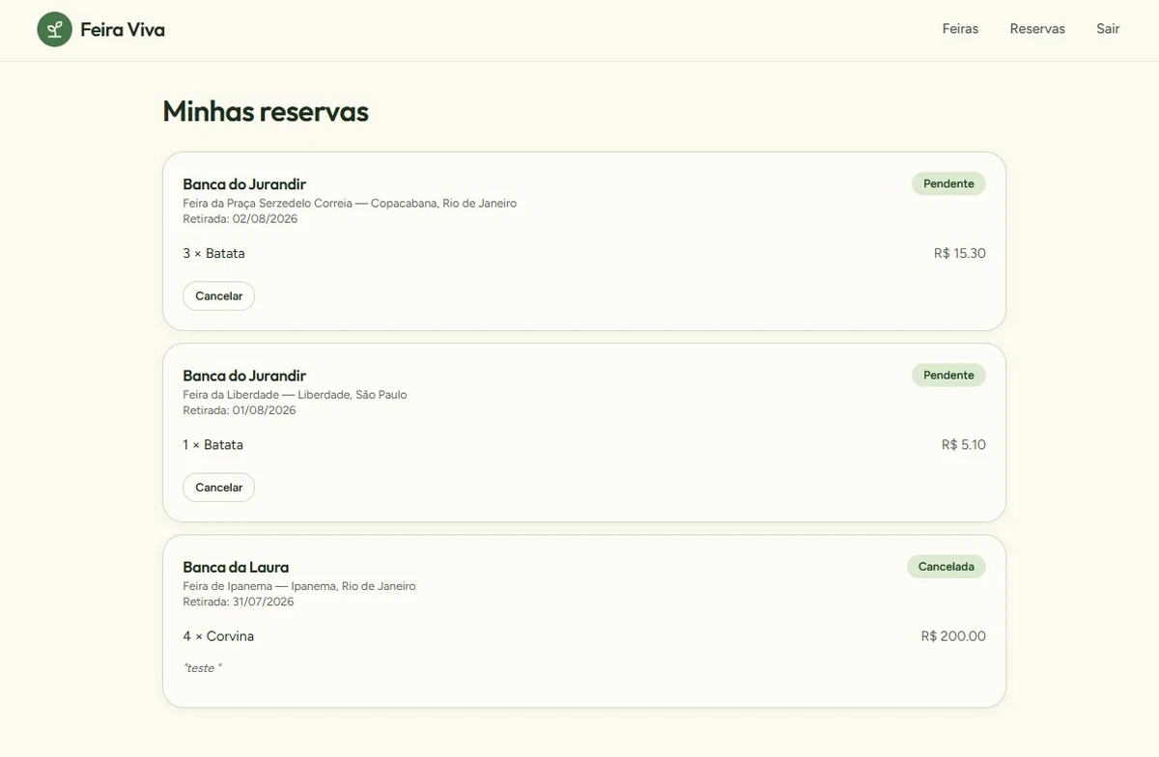Click the 4 × Corvina item line
Screen dimensions: 1159x757
point(218,636)
